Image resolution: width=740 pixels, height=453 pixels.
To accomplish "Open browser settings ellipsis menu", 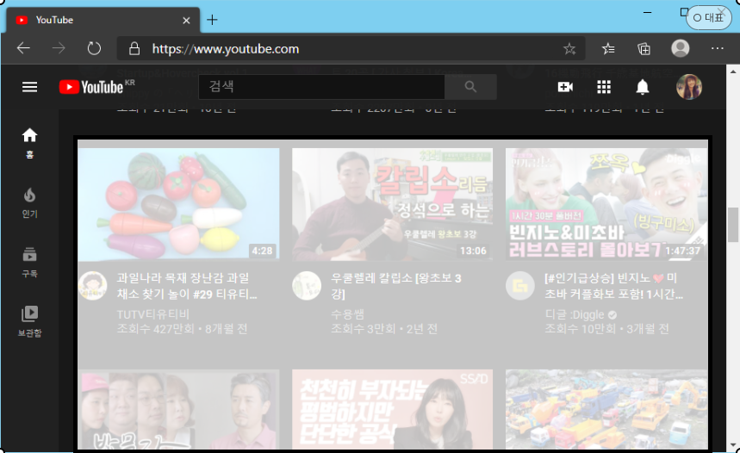I will [x=718, y=48].
